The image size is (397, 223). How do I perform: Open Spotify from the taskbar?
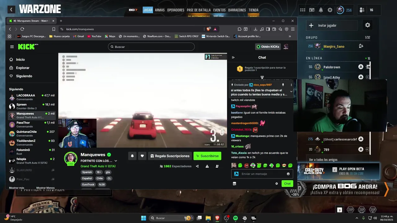(235, 218)
